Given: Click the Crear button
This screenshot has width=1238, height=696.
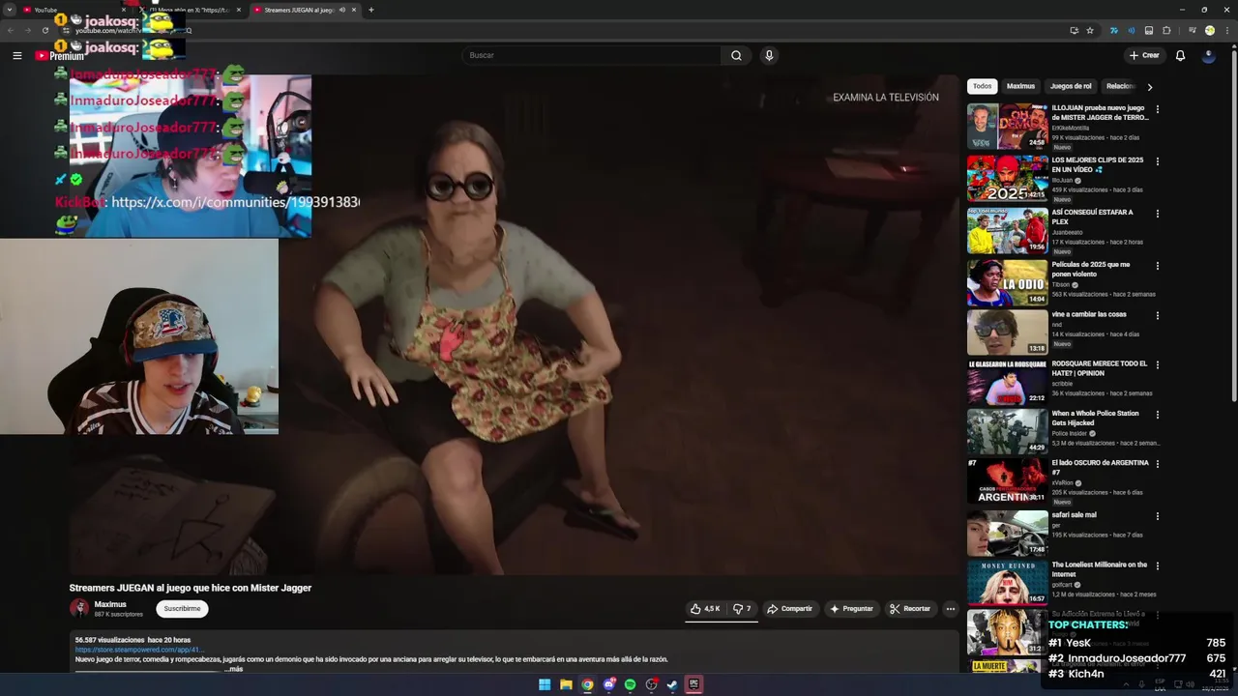Looking at the screenshot, I should [1143, 55].
